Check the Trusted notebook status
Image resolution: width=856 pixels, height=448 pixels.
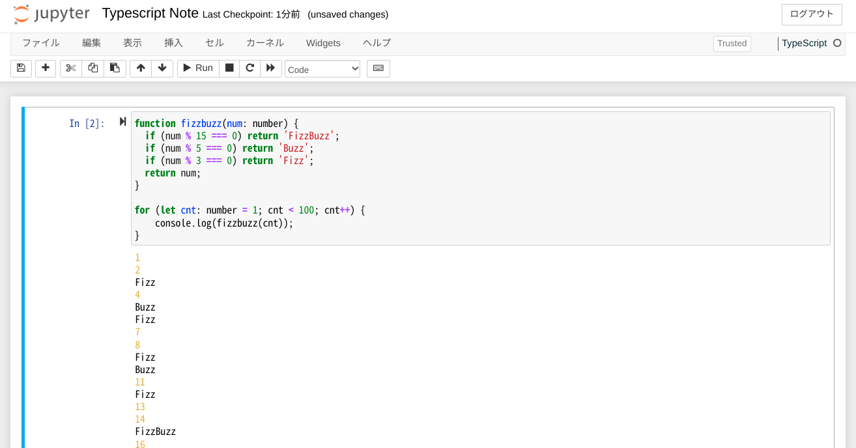pyautogui.click(x=732, y=43)
